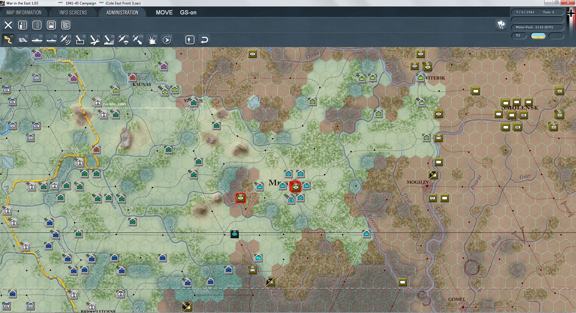
Task: Open the player preferences person-list icon
Action: pos(22,25)
